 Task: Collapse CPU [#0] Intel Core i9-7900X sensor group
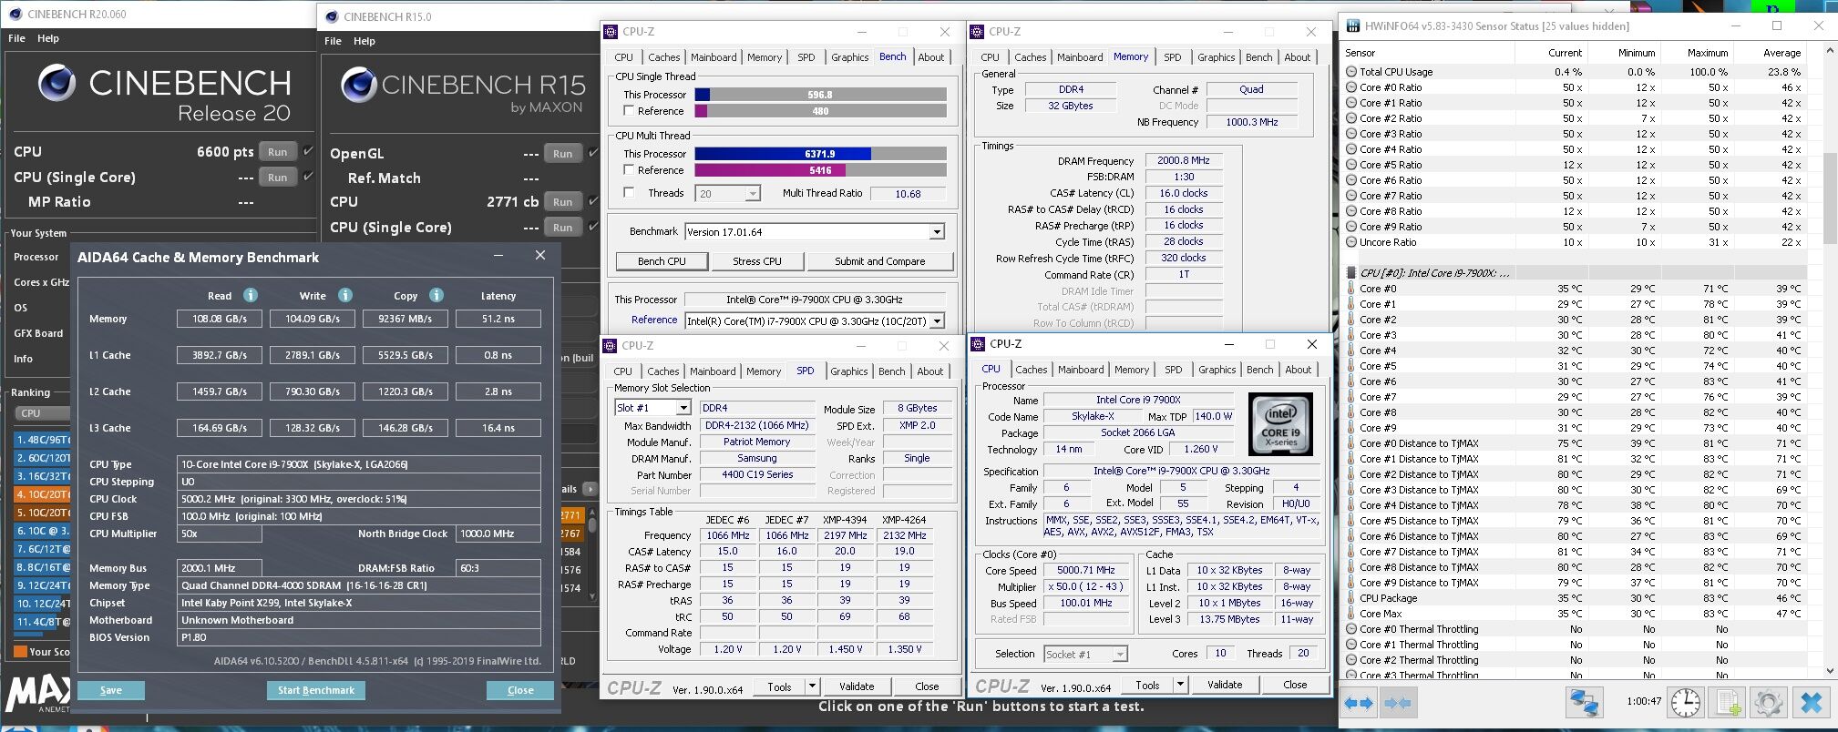pyautogui.click(x=1351, y=272)
